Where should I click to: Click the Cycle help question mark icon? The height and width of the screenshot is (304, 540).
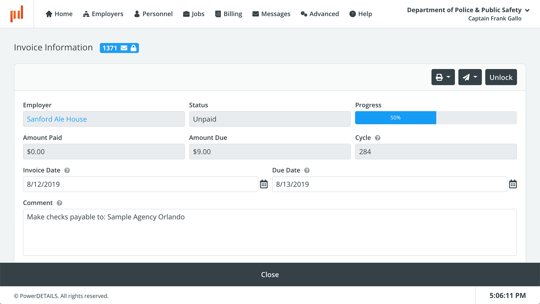pos(378,138)
